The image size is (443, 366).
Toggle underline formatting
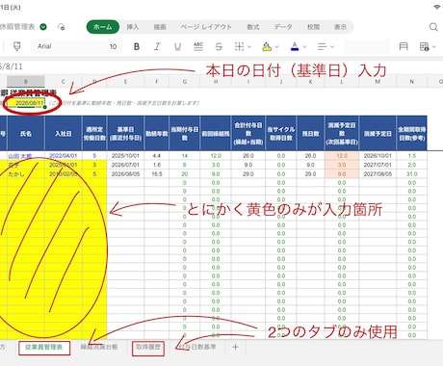pos(177,46)
